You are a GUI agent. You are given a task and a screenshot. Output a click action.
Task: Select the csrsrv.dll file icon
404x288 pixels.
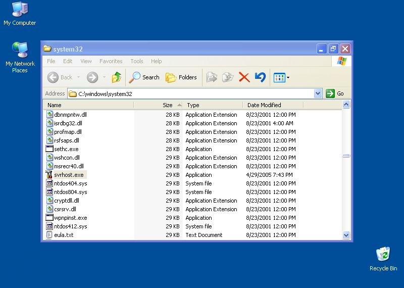(x=49, y=209)
